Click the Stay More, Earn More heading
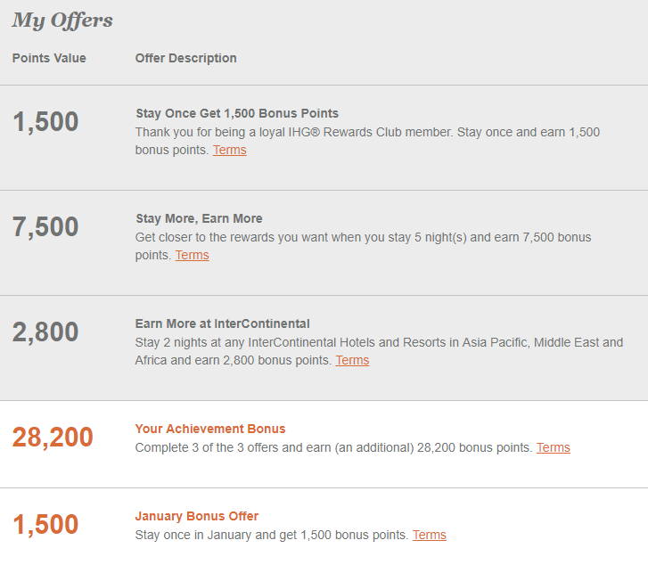This screenshot has height=573, width=648. pyautogui.click(x=199, y=218)
